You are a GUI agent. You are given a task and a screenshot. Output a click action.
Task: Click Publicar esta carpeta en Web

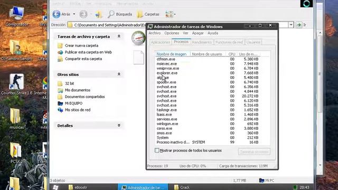pos(88,52)
